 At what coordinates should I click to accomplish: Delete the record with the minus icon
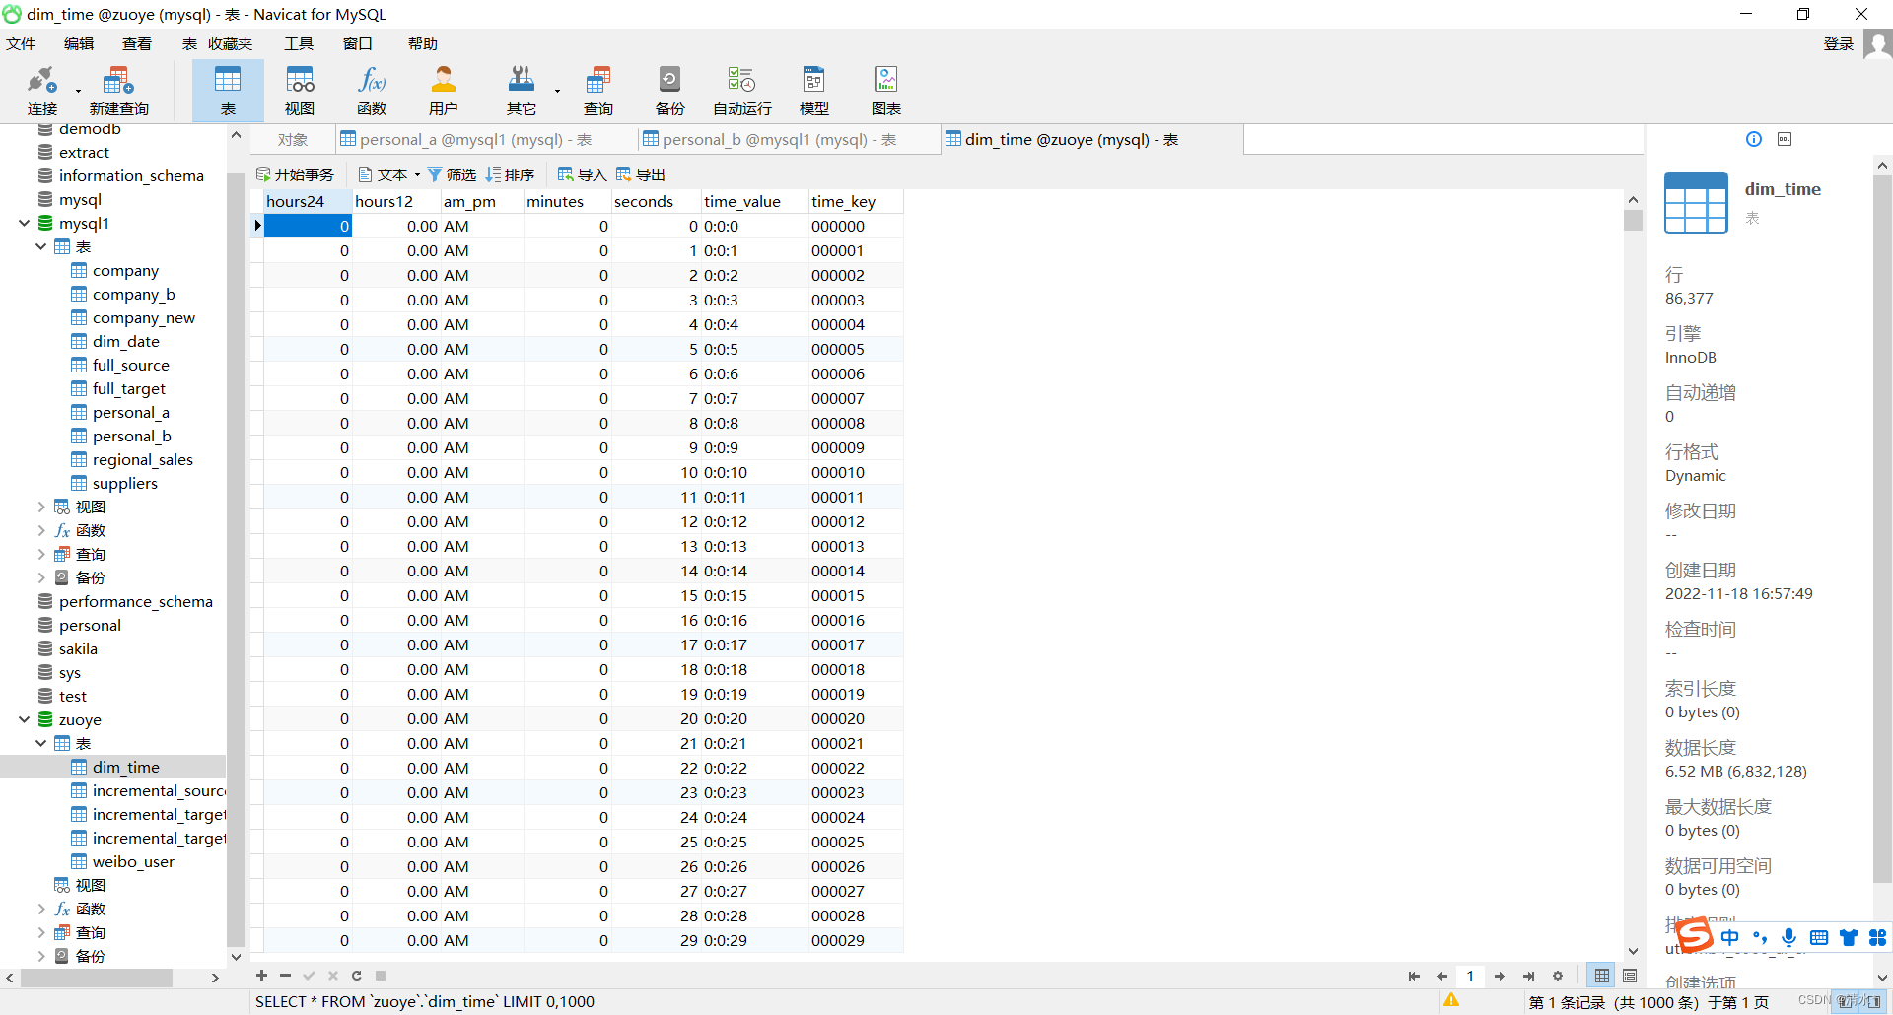pos(285,976)
